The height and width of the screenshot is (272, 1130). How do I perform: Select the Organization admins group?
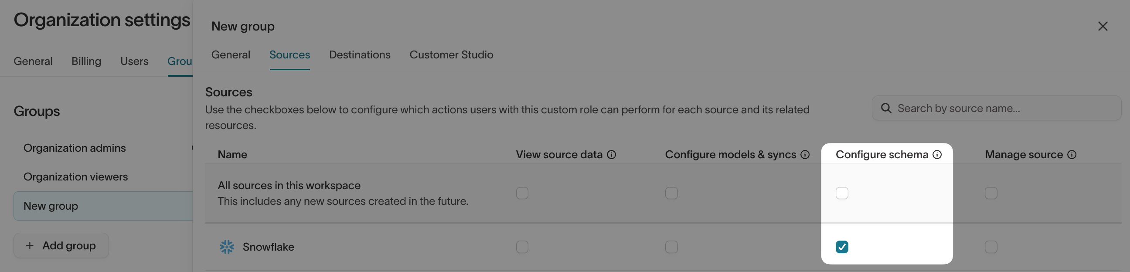pyautogui.click(x=75, y=148)
